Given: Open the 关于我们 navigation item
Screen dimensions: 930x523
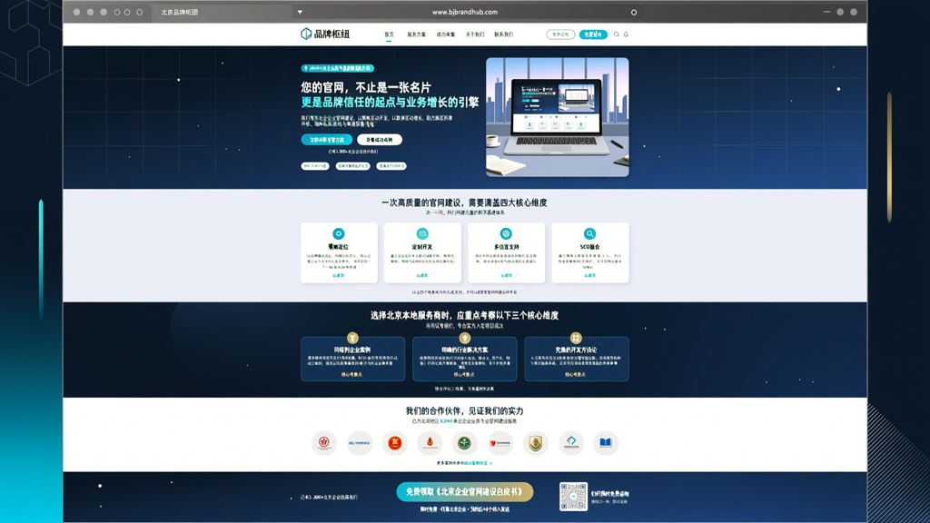Looking at the screenshot, I should pyautogui.click(x=474, y=35).
